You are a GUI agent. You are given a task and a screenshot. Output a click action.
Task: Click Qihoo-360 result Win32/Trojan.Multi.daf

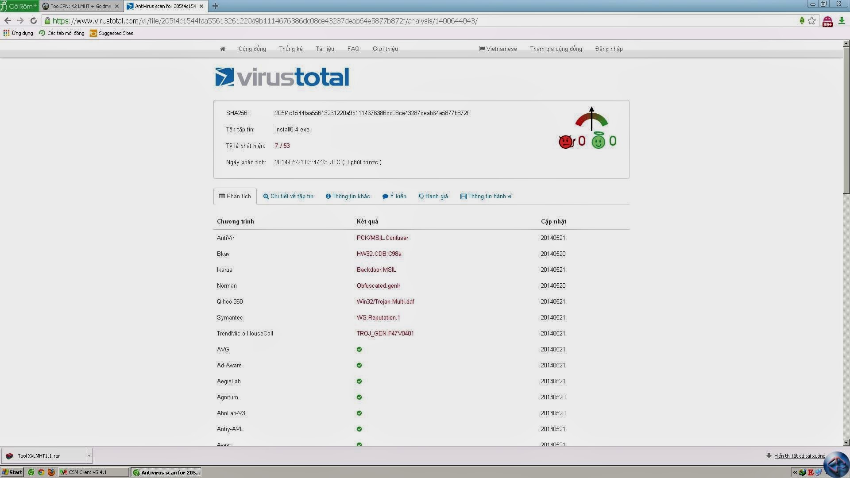pos(386,302)
